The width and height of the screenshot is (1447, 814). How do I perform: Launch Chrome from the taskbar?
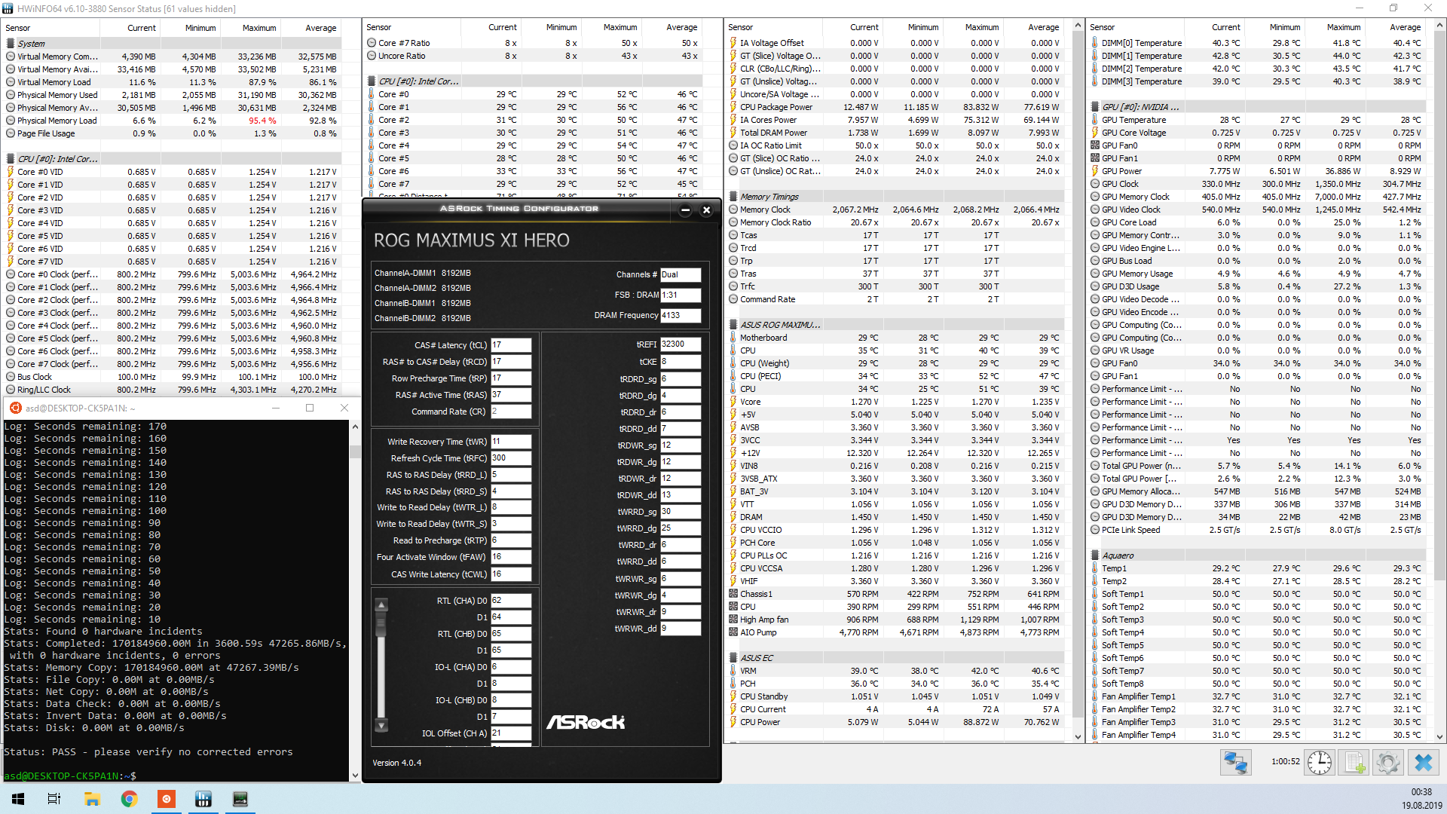[129, 799]
